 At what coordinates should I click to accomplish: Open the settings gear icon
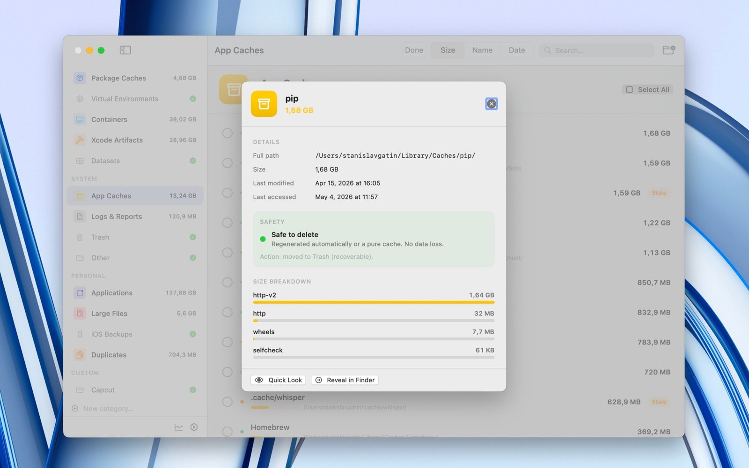194,427
